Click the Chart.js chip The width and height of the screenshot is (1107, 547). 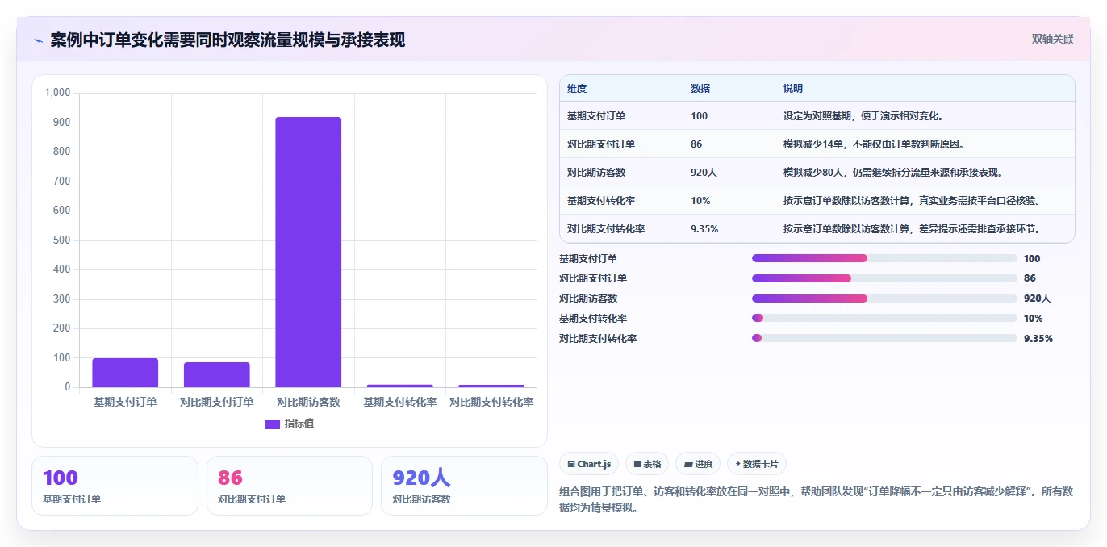[x=589, y=464]
